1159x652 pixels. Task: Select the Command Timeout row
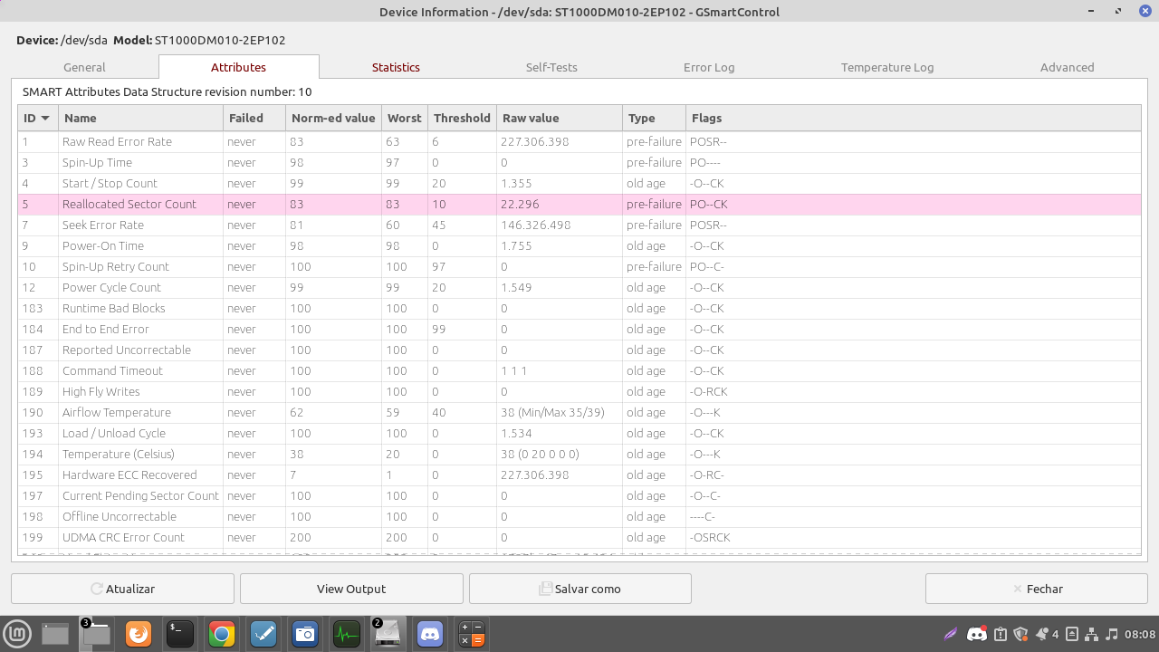click(579, 370)
